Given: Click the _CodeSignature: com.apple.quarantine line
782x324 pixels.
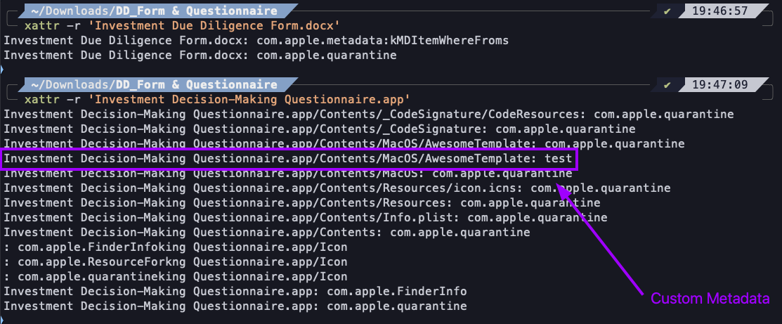Looking at the screenshot, I should (x=320, y=129).
